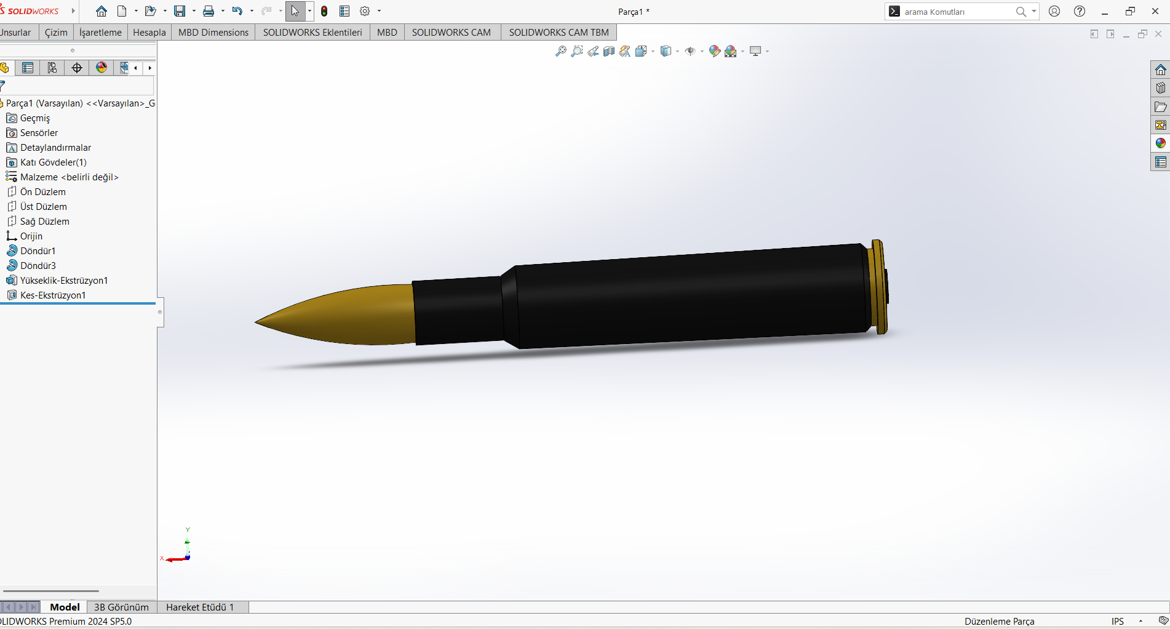Screen dimensions: 1170x629
Task: Open the 3B Görünüm bottom tab
Action: tap(121, 607)
